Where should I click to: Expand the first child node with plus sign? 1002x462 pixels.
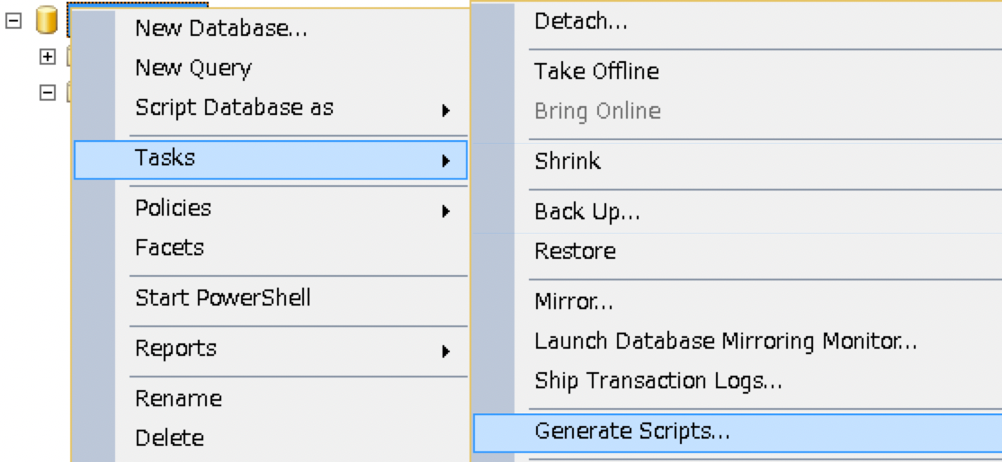48,57
